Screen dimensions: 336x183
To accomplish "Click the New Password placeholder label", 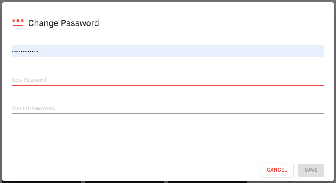I will click(29, 80).
